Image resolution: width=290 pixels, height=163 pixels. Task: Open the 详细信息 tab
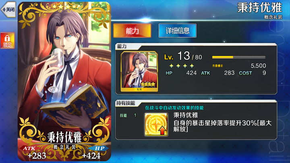click(x=178, y=31)
